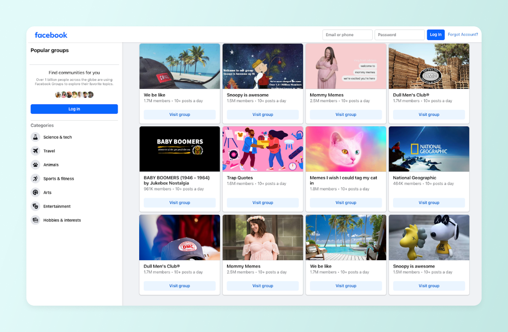Visit the first Mommy Memes group
The width and height of the screenshot is (508, 332).
(x=346, y=115)
